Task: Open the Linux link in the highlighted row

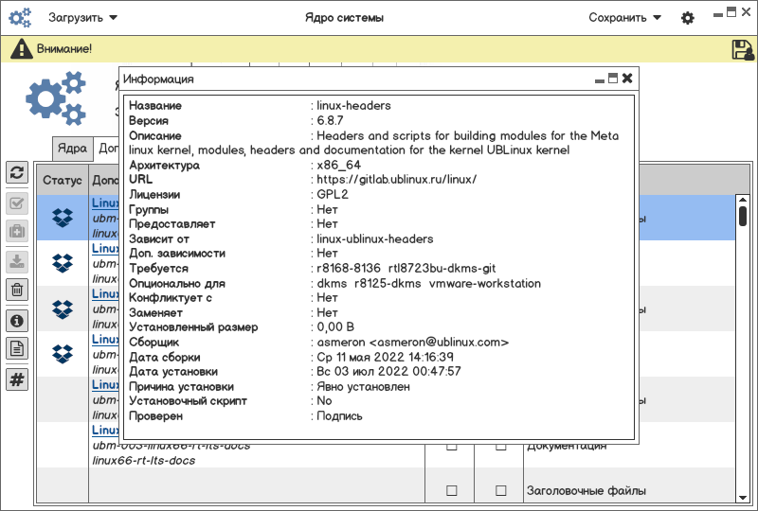Action: tap(105, 203)
